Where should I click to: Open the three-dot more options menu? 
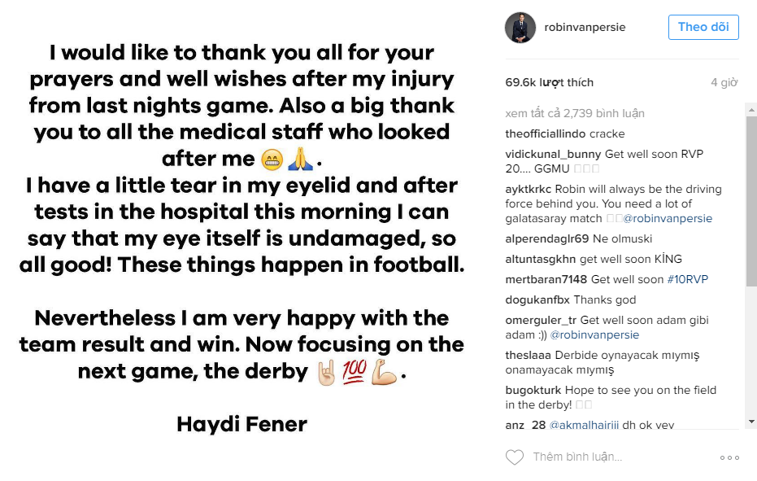pos(729,458)
